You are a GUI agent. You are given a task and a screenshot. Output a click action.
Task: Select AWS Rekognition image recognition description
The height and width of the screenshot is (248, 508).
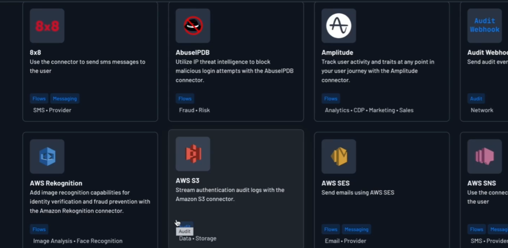pos(90,202)
